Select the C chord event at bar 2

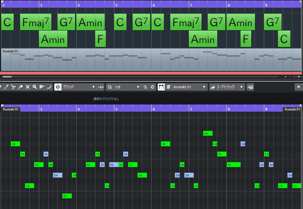coord(7,22)
